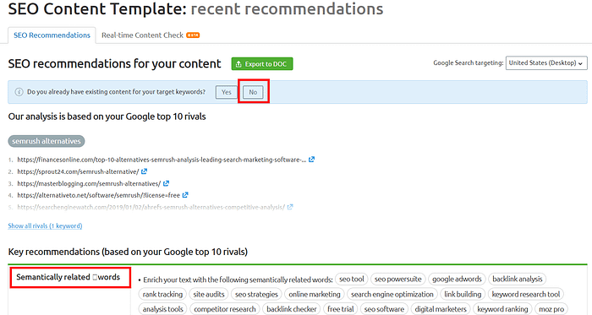The width and height of the screenshot is (592, 315).
Task: Click the semrush alternatives keyword tag
Action: (47, 141)
